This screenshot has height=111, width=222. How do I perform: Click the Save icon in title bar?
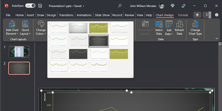40,6
